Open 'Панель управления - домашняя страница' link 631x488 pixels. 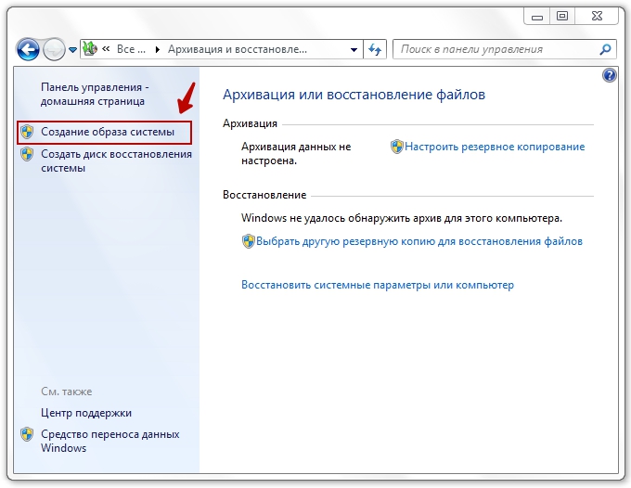click(95, 94)
